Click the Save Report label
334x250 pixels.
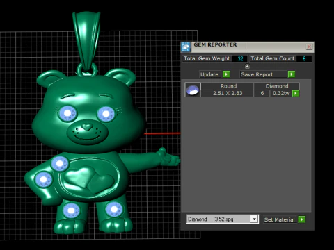click(x=257, y=74)
